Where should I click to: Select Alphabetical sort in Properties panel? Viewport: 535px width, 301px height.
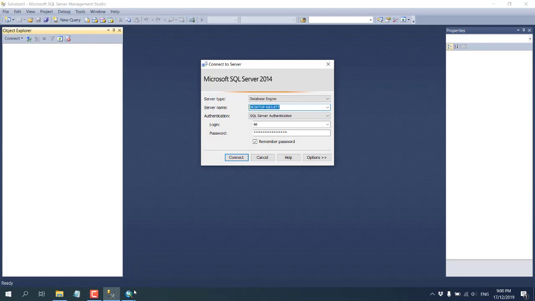click(456, 46)
